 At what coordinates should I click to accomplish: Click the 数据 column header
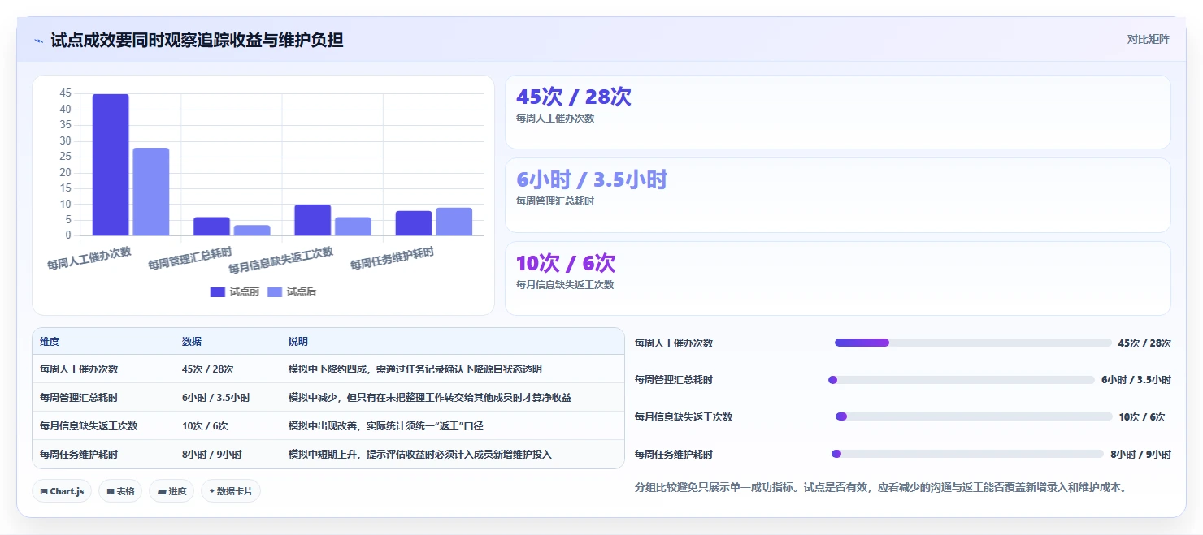pyautogui.click(x=192, y=342)
